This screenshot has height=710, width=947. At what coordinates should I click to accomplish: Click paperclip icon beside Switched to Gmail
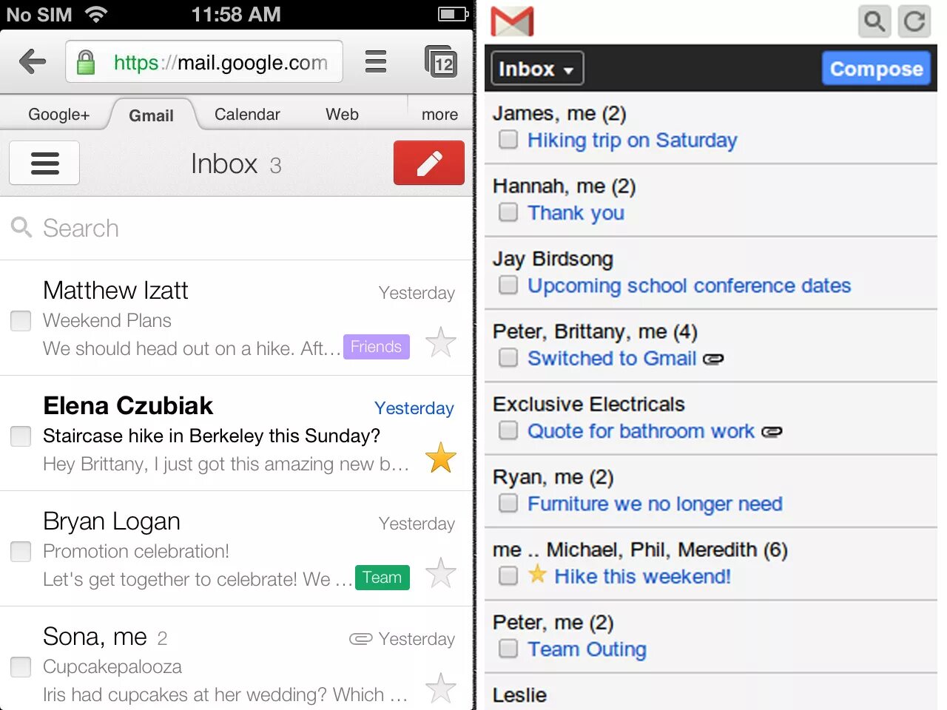[713, 359]
